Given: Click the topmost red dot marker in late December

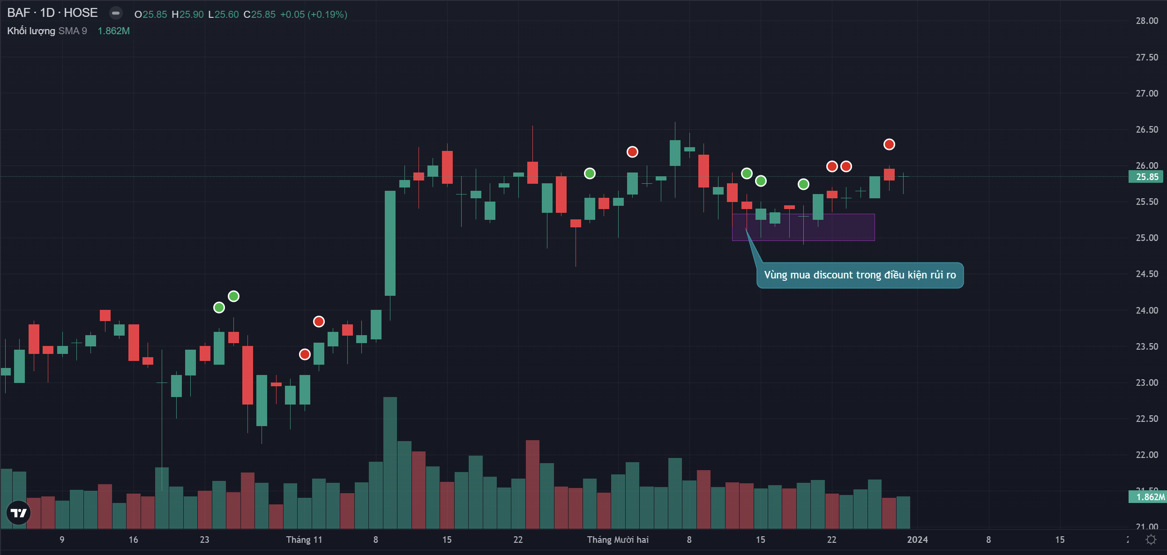Looking at the screenshot, I should 889,144.
